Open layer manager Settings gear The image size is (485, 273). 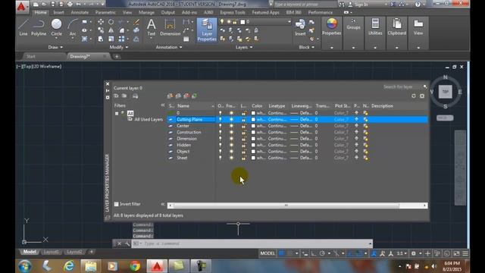coord(422,96)
